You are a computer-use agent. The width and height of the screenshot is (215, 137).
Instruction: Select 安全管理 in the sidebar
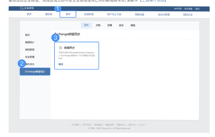[x=30, y=57]
